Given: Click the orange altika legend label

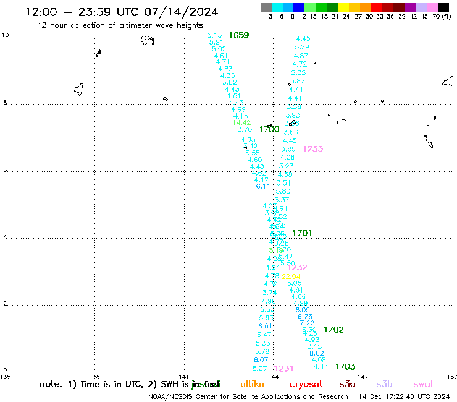Looking at the screenshot, I should [252, 384].
